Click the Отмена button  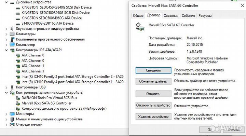click(234, 130)
